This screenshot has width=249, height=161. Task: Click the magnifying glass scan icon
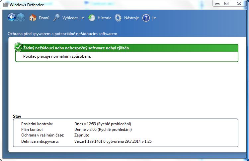point(56,18)
